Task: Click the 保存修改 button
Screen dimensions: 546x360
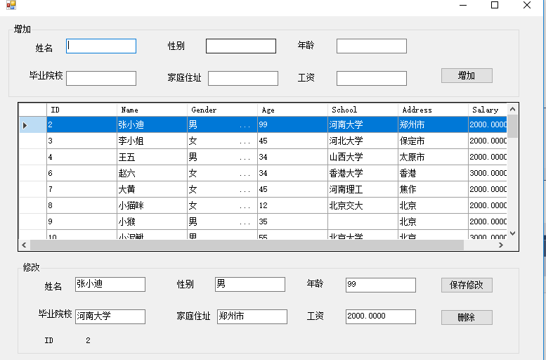Action: coord(467,285)
